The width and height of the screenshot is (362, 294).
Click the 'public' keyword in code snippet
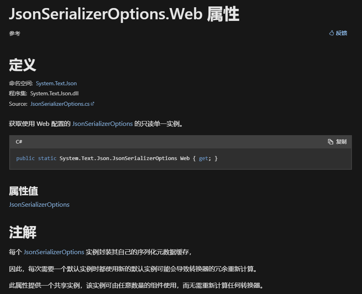point(25,158)
